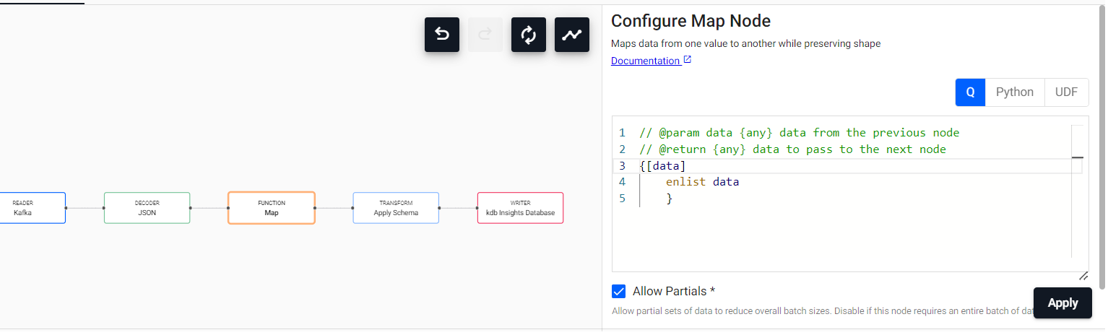Select the JSON decoder node
This screenshot has height=335, width=1108.
[x=147, y=208]
